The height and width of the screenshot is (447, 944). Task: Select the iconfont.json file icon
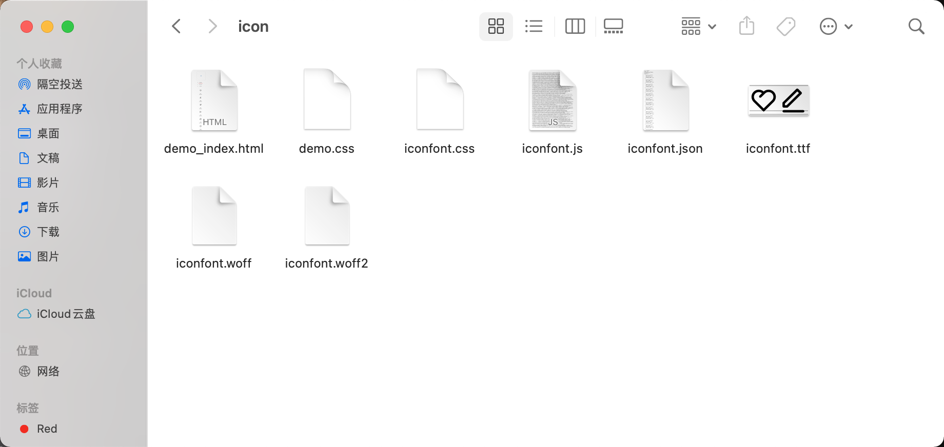tap(665, 100)
